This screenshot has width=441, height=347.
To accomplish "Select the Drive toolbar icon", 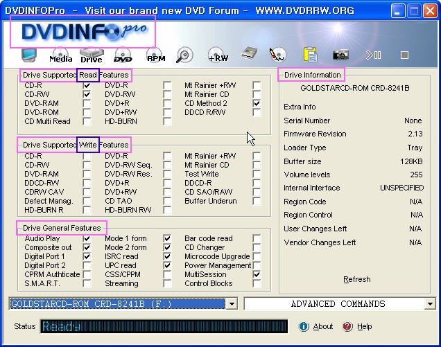I will 92,55.
